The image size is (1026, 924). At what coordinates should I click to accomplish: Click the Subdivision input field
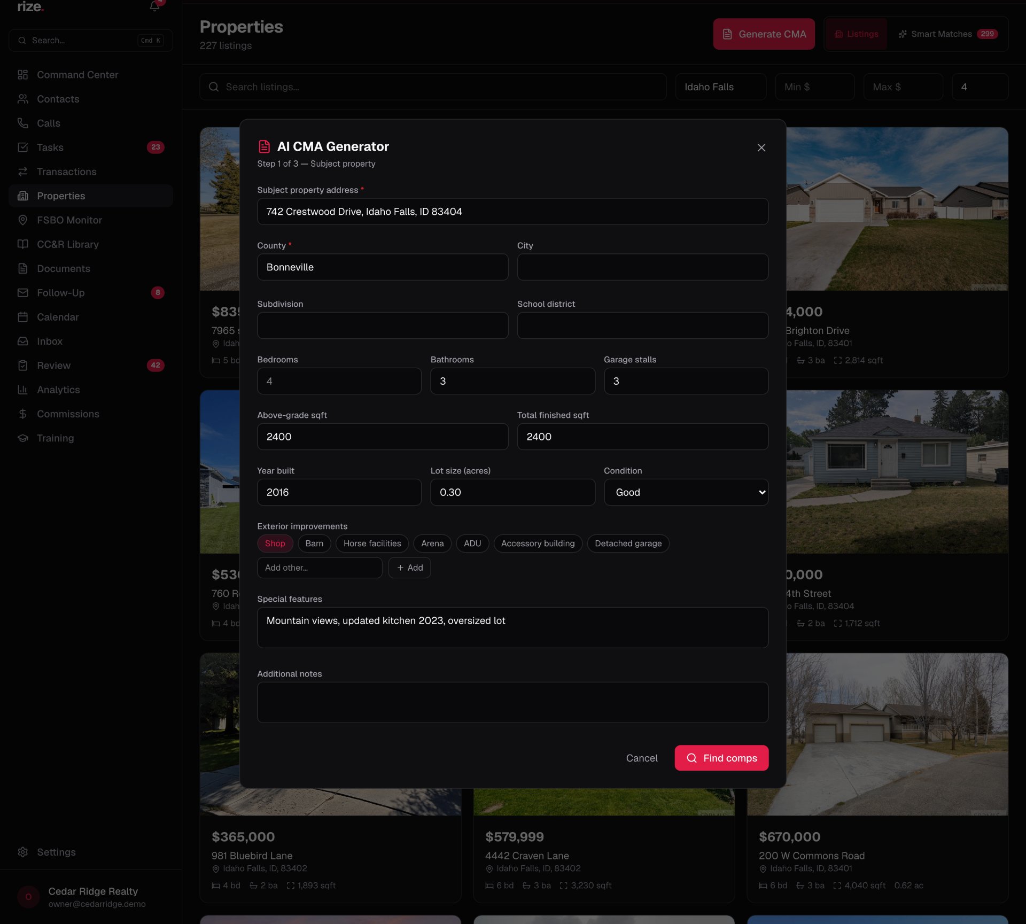tap(383, 325)
